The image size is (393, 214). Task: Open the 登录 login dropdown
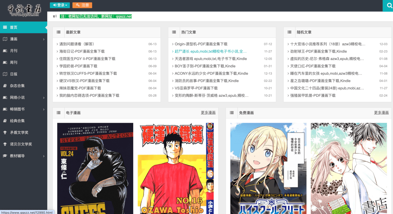click(60, 5)
